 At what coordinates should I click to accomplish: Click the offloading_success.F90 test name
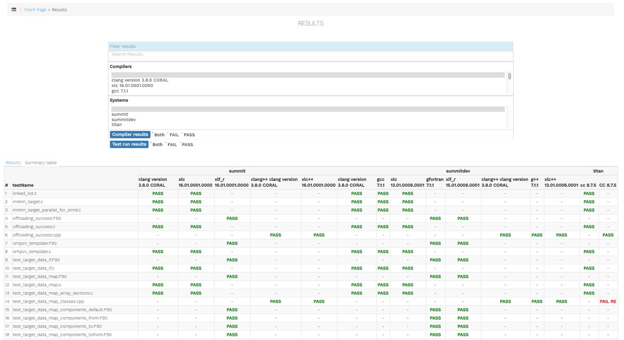tap(37, 218)
